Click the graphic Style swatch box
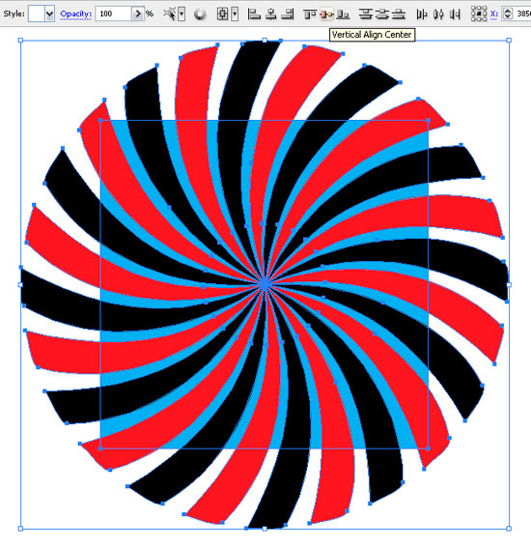The image size is (531, 550). (x=37, y=14)
